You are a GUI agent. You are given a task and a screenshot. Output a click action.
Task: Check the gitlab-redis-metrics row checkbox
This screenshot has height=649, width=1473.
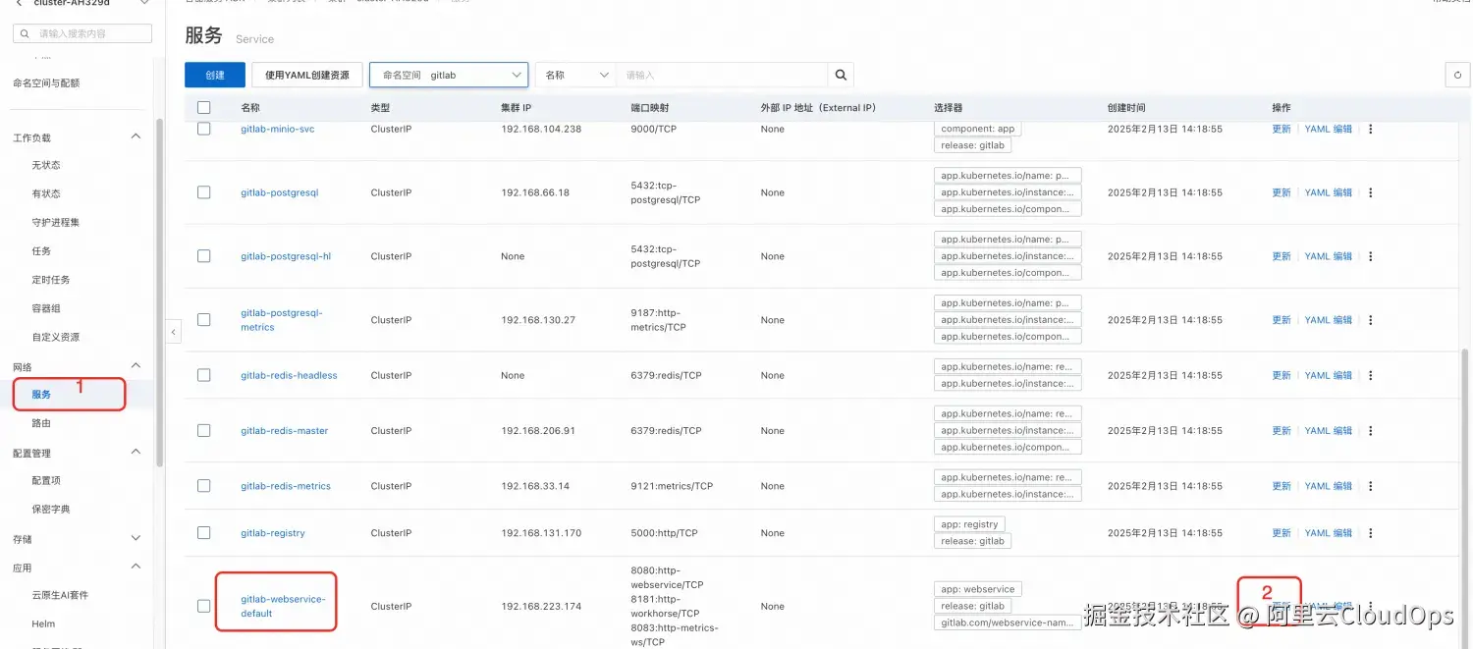click(204, 486)
